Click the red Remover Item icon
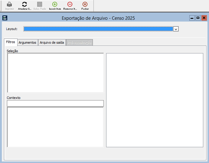The width and height of the screenshot is (209, 163). click(70, 4)
